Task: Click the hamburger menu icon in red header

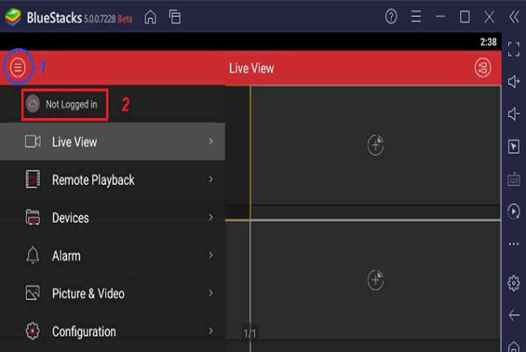Action: click(18, 68)
